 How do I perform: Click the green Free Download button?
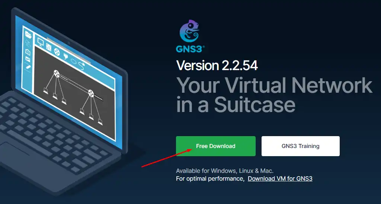point(216,146)
